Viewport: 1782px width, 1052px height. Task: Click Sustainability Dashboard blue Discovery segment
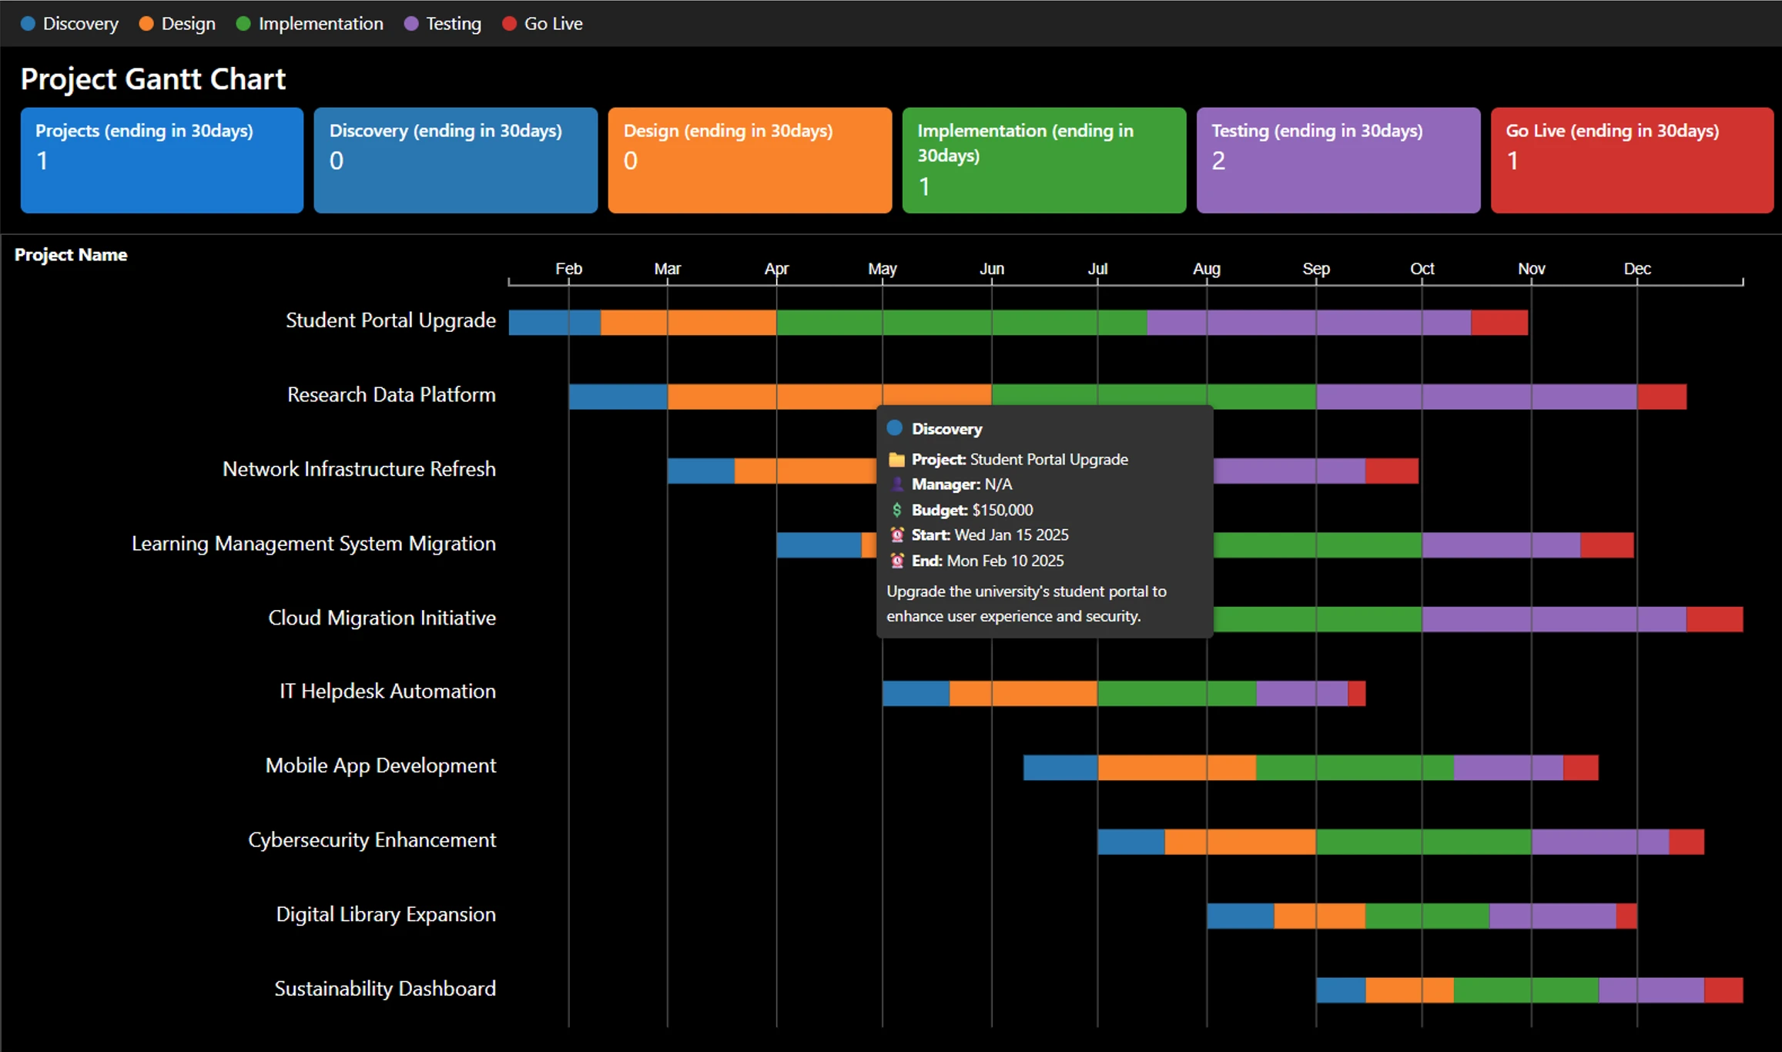tap(1341, 990)
